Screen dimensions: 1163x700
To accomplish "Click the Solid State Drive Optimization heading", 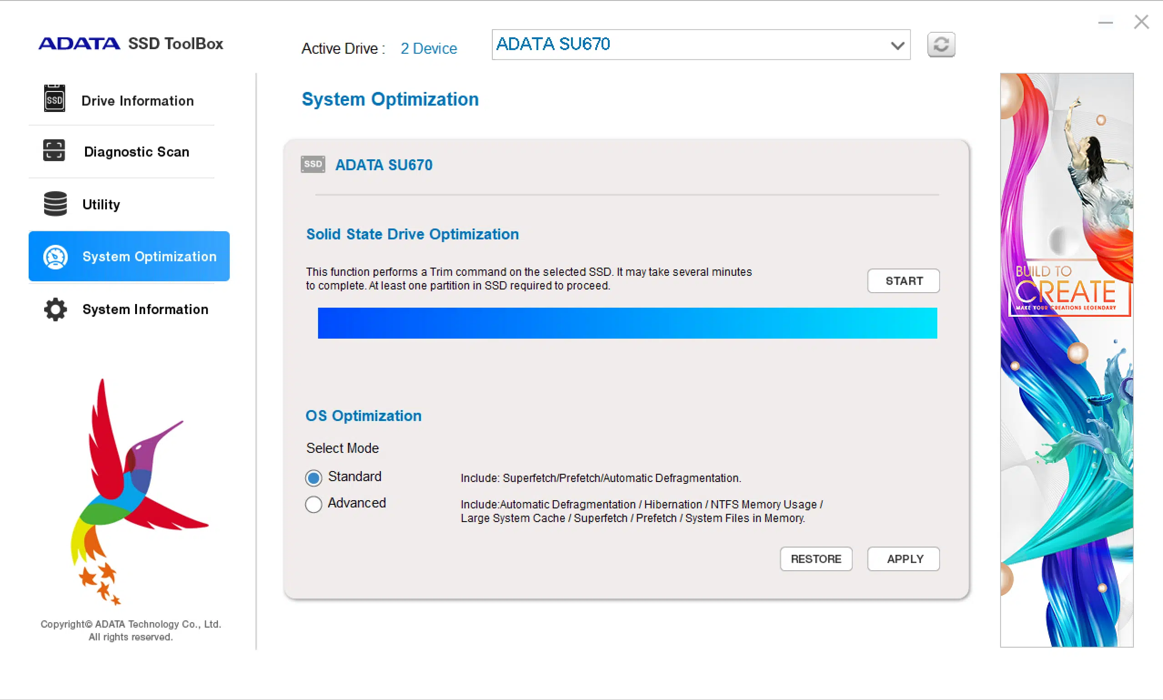I will pos(413,234).
